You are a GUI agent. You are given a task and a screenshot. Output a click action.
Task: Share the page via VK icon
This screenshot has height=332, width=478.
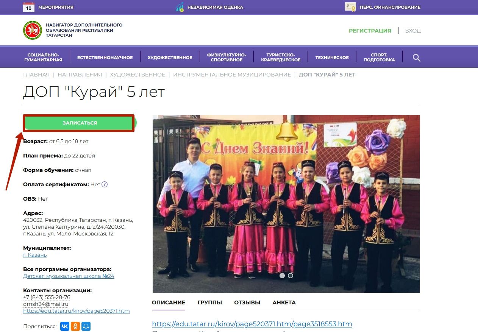point(65,326)
